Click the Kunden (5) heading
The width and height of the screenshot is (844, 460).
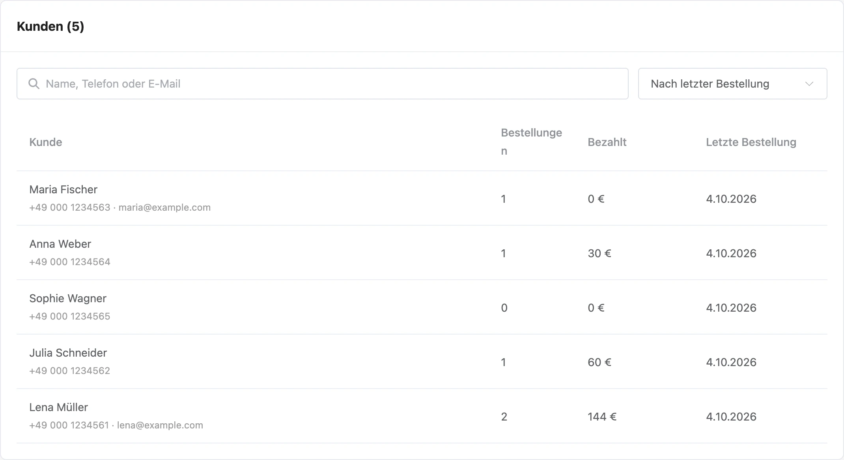pyautogui.click(x=50, y=26)
